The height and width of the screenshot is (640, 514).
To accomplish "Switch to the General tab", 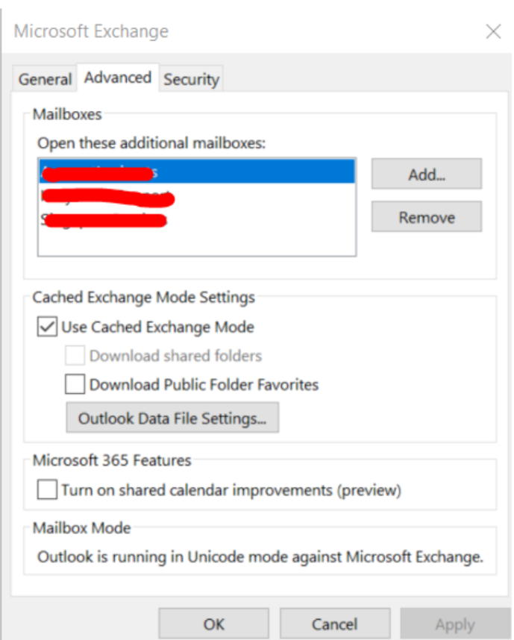I will coord(45,79).
